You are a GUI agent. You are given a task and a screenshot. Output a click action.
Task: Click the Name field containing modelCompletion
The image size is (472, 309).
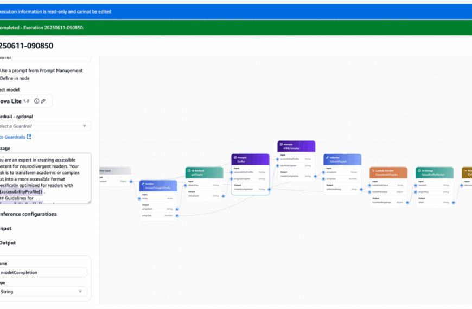(x=43, y=272)
